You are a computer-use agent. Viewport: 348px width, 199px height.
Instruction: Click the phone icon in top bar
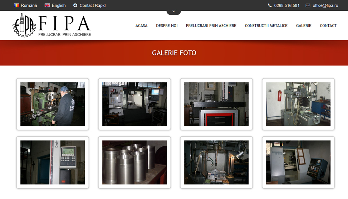[x=270, y=5]
